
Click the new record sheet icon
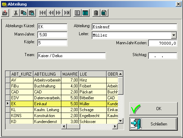point(104,13)
